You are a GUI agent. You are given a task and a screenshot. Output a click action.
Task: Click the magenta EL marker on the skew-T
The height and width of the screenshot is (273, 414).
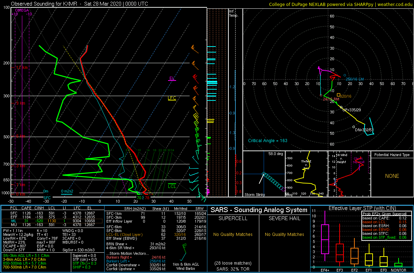pos(172,78)
